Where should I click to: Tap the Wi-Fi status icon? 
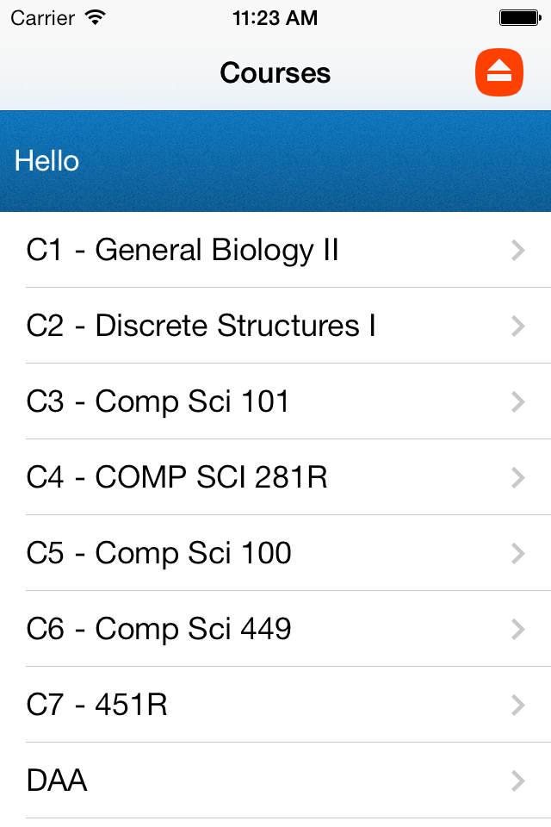point(96,17)
